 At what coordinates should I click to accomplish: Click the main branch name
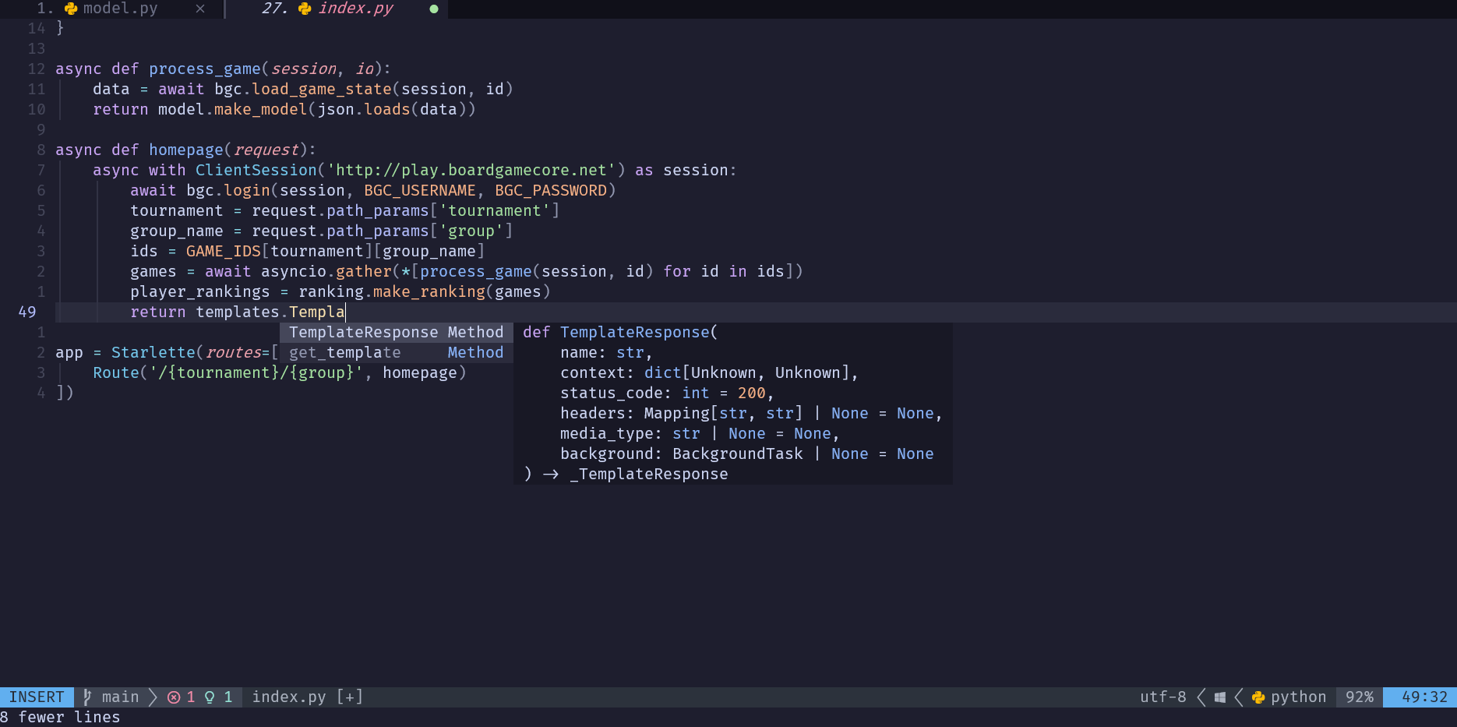coord(122,697)
